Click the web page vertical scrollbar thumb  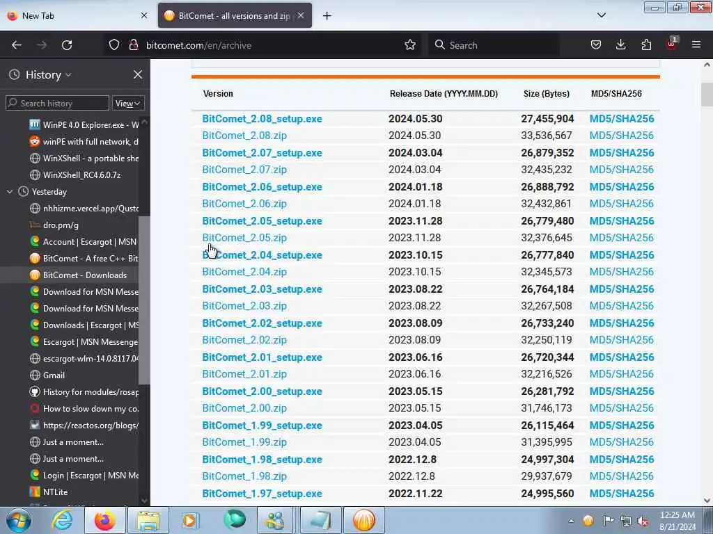(707, 95)
